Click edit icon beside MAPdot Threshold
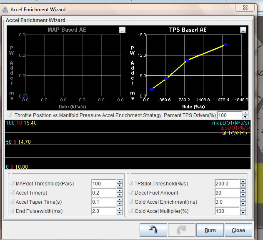Viewport: 263px width, 240px height. tap(12, 184)
